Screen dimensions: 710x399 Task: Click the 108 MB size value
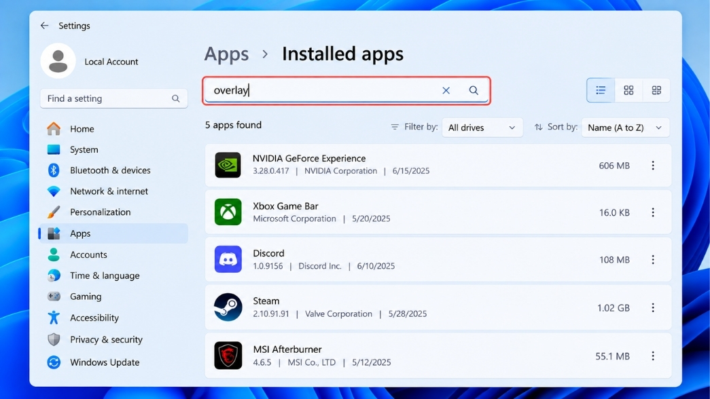(614, 260)
